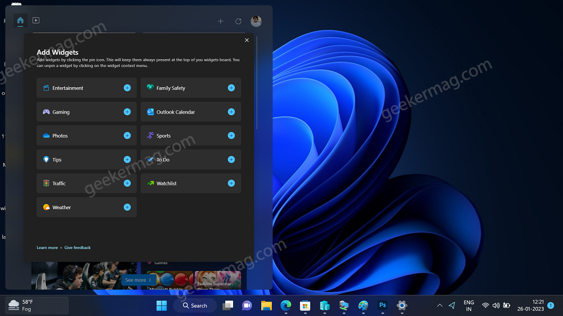Pin the Weather widget using plus icon
This screenshot has height=316, width=563.
[x=127, y=207]
